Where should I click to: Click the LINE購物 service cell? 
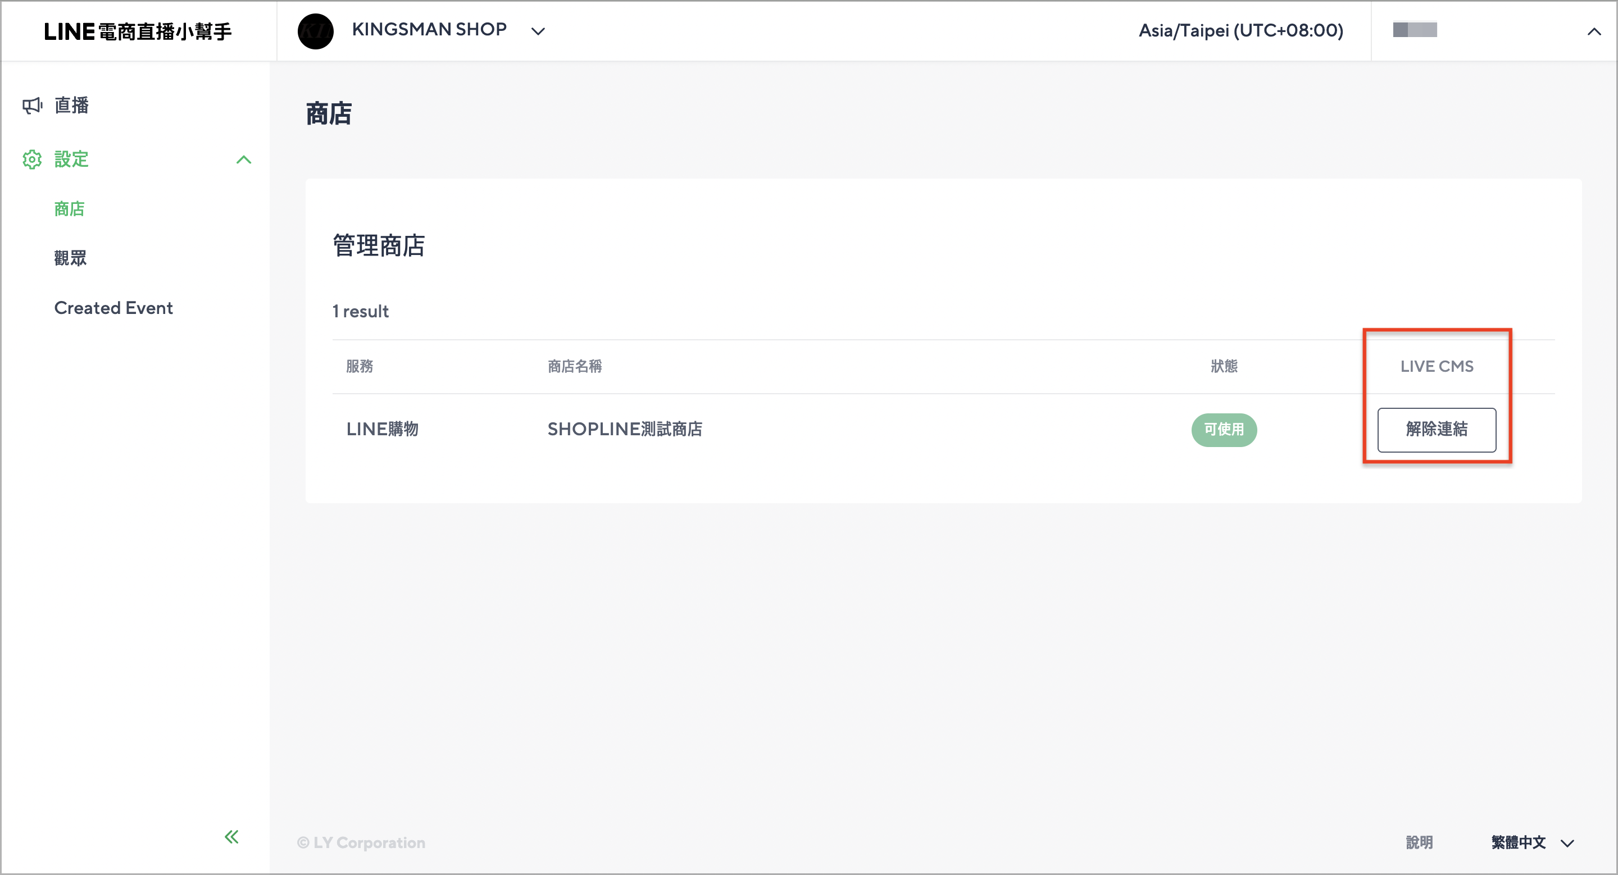pyautogui.click(x=383, y=429)
